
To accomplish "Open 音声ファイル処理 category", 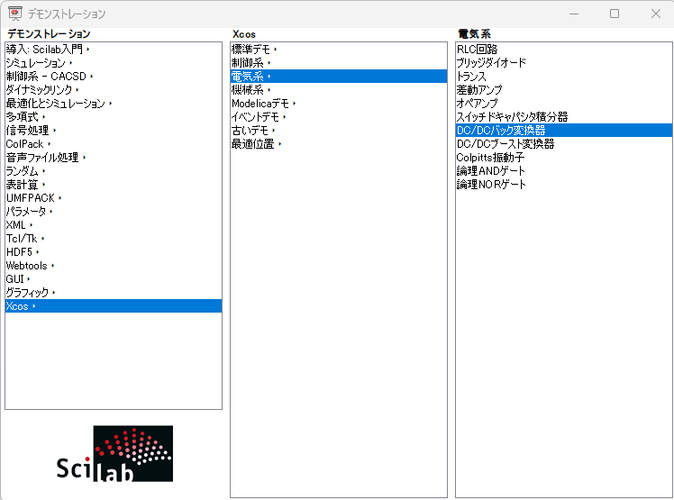I will pyautogui.click(x=114, y=158).
